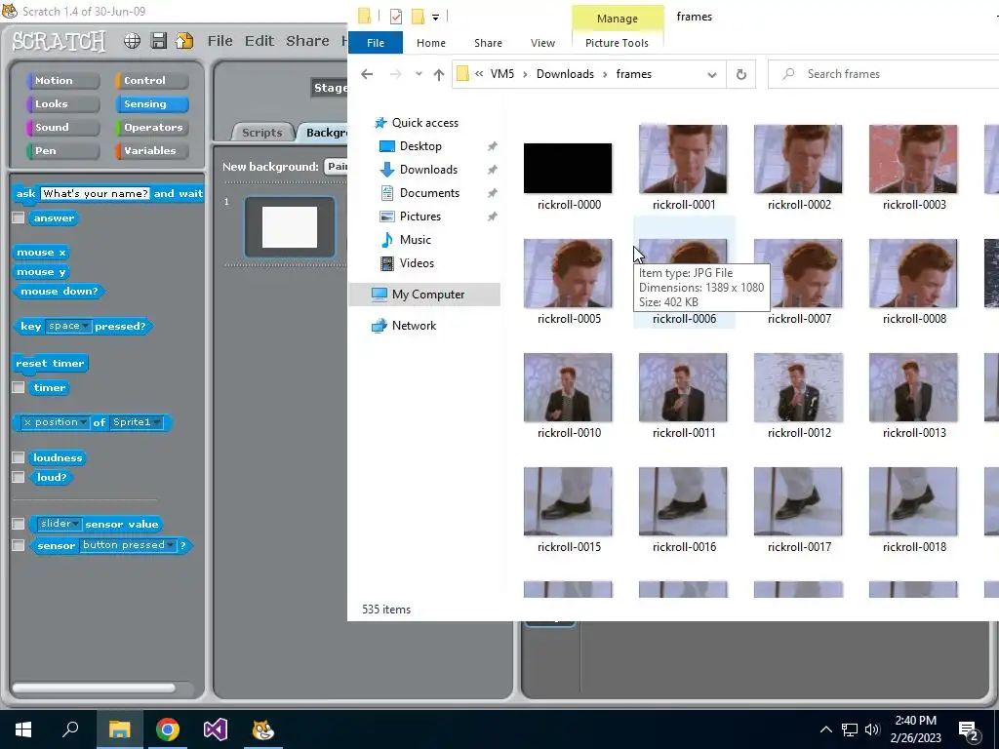Show hidden tray icons chevron

click(825, 729)
